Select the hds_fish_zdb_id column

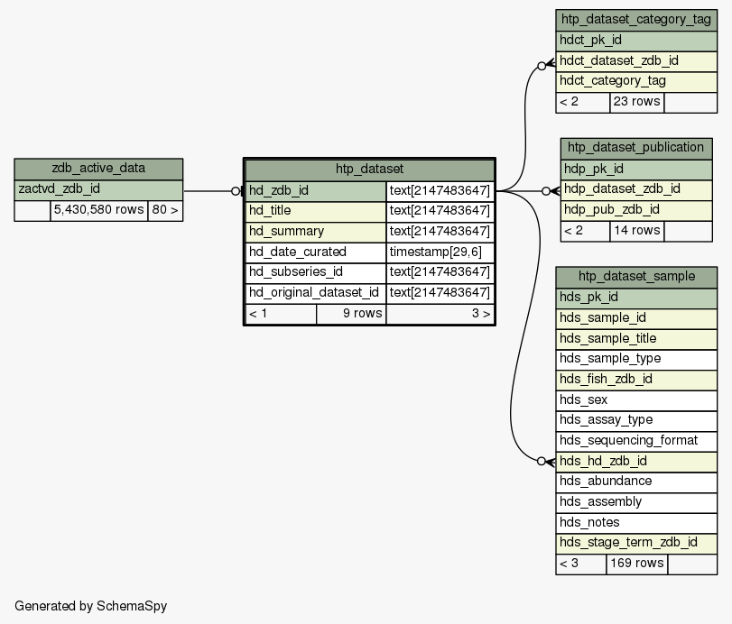636,379
